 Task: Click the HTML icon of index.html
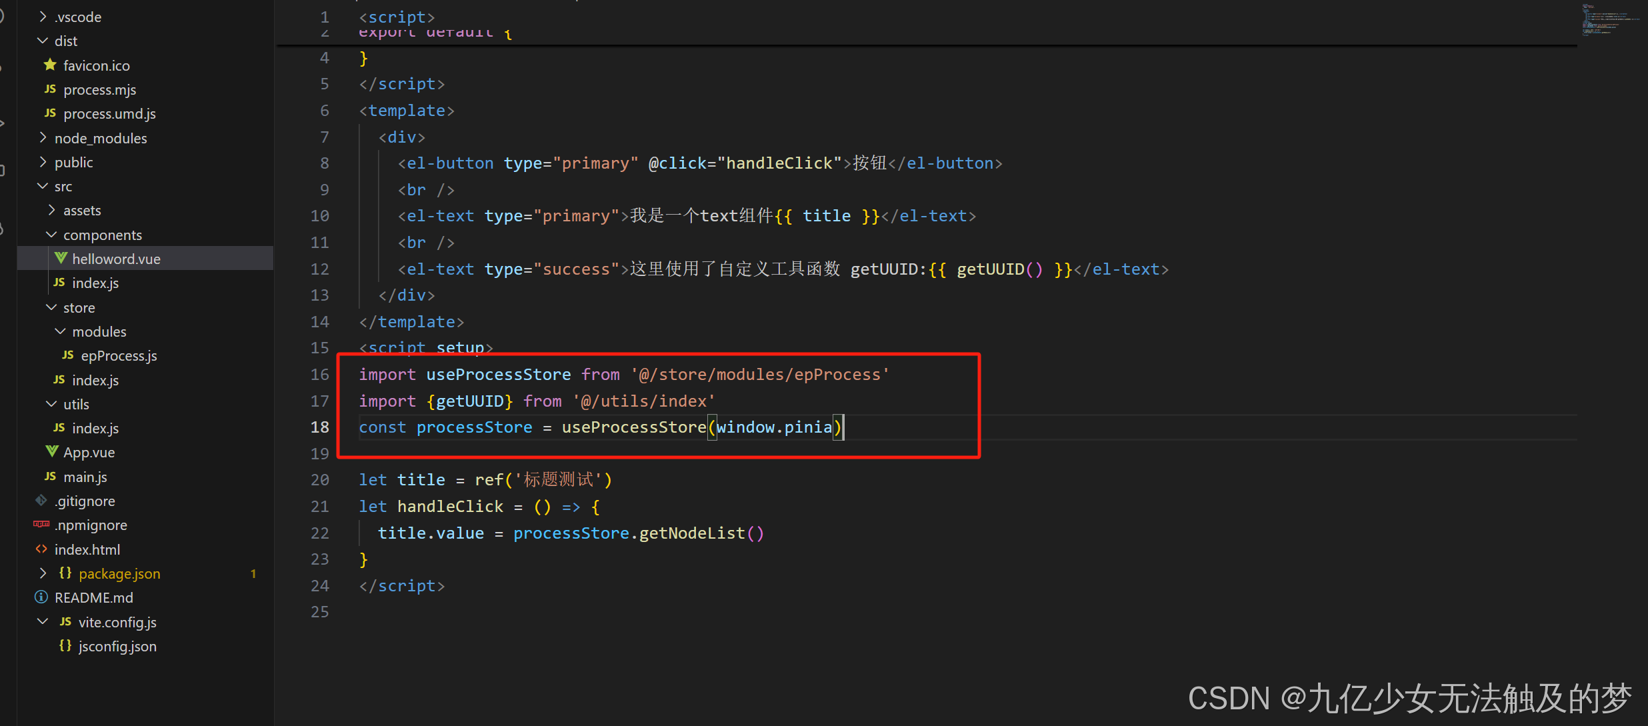41,549
